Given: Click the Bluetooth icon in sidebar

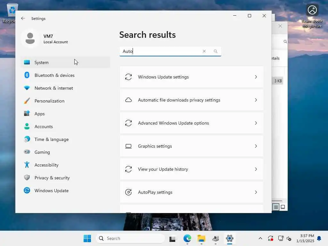Looking at the screenshot, I should click(27, 75).
